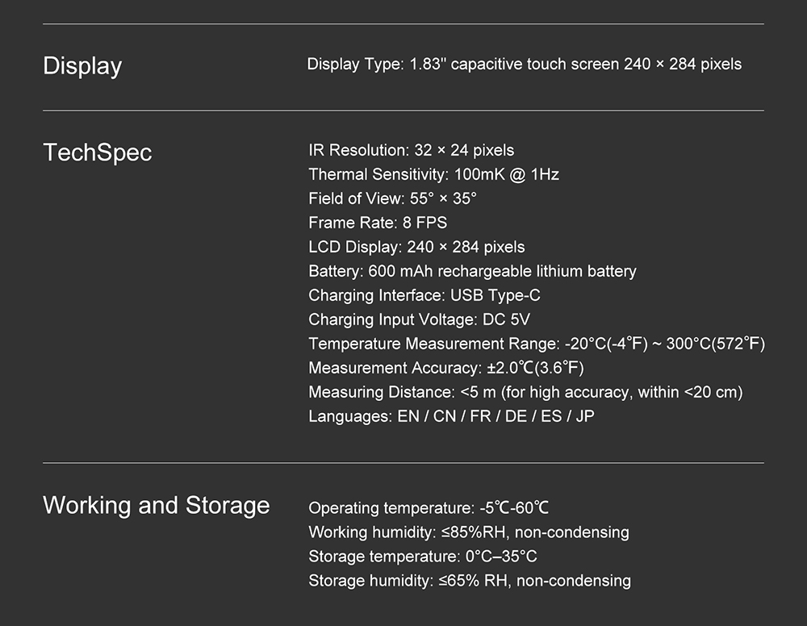
Task: Select the Field of View line
Action: pos(393,198)
